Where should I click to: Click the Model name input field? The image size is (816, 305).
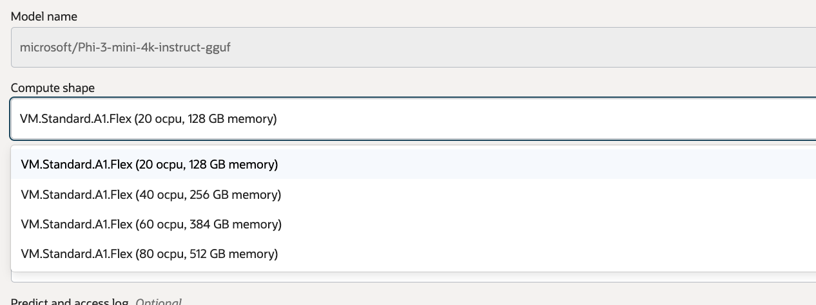[413, 48]
